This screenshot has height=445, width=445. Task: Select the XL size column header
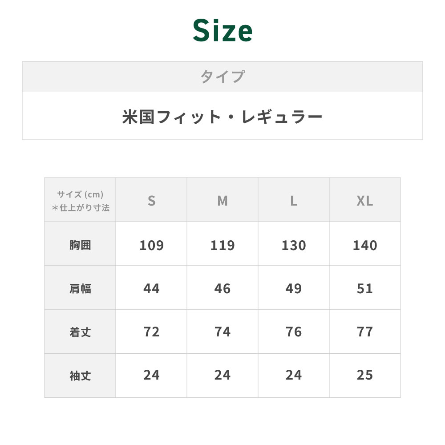(365, 201)
